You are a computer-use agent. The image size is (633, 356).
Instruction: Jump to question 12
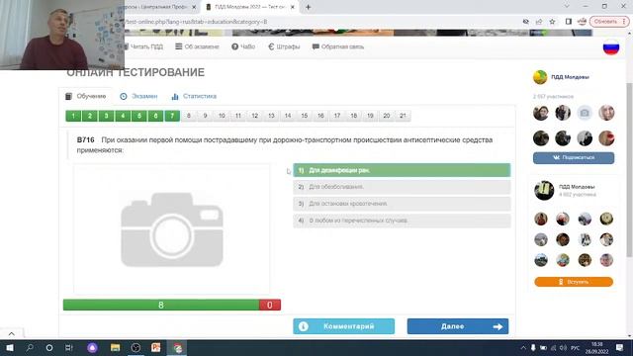pos(255,116)
